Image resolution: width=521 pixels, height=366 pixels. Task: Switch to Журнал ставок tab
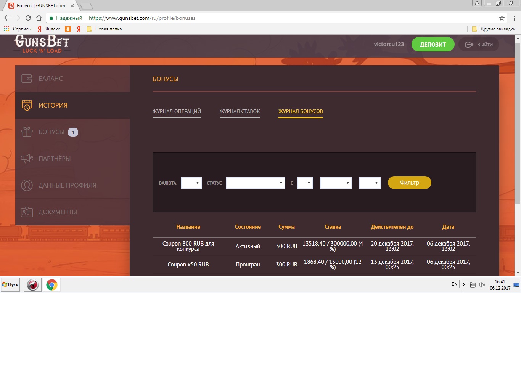tap(240, 112)
